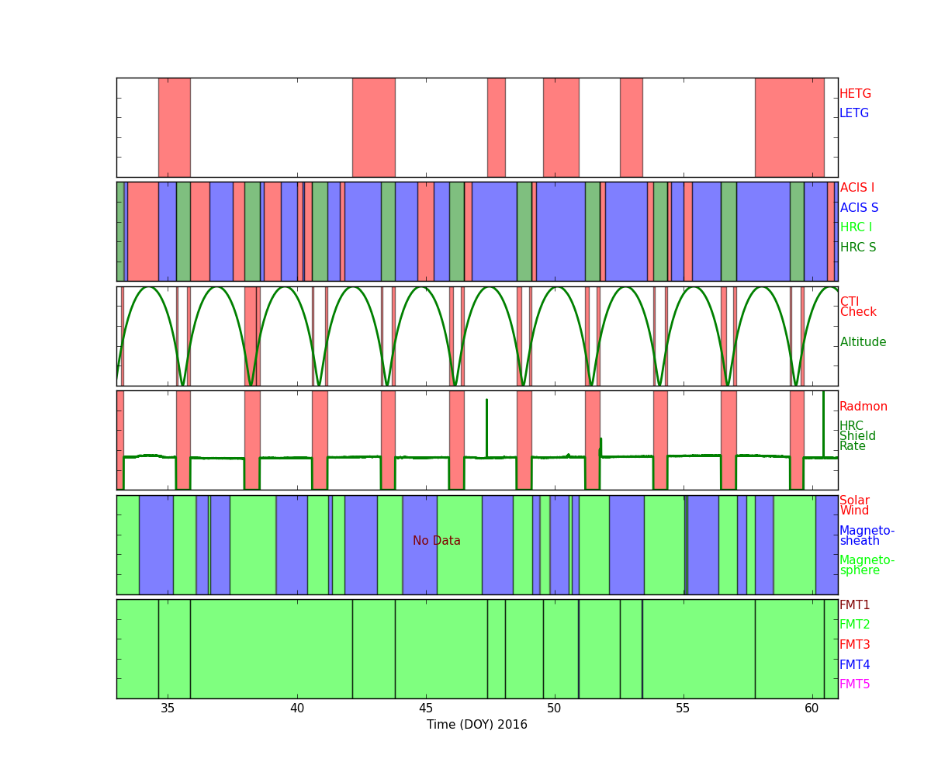Click the FMT4 legend label
Screen dimensions: 931x776
[855, 665]
